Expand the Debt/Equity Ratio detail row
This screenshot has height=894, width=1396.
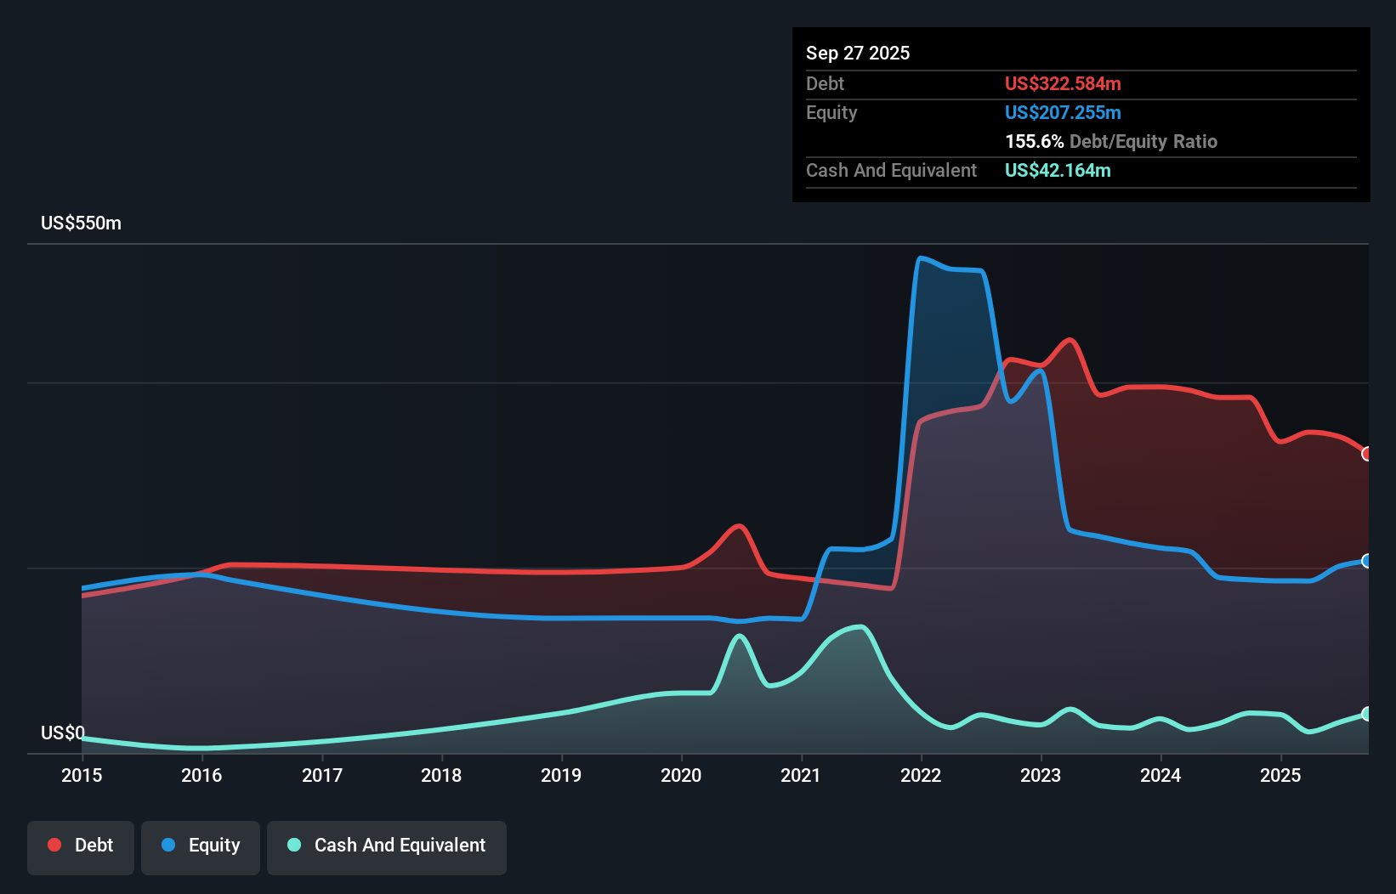1111,141
